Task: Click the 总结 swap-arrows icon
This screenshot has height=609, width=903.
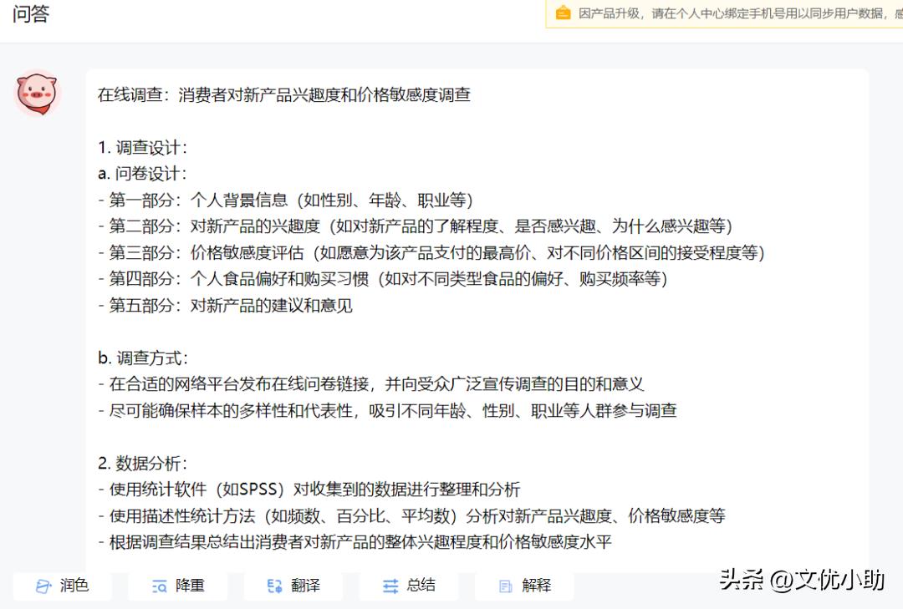Action: click(390, 586)
